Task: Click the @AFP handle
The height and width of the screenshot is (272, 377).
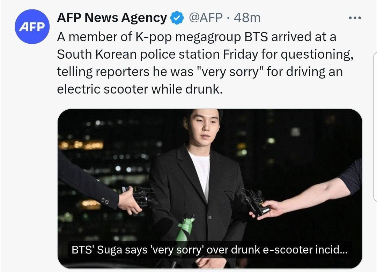Action: point(205,18)
